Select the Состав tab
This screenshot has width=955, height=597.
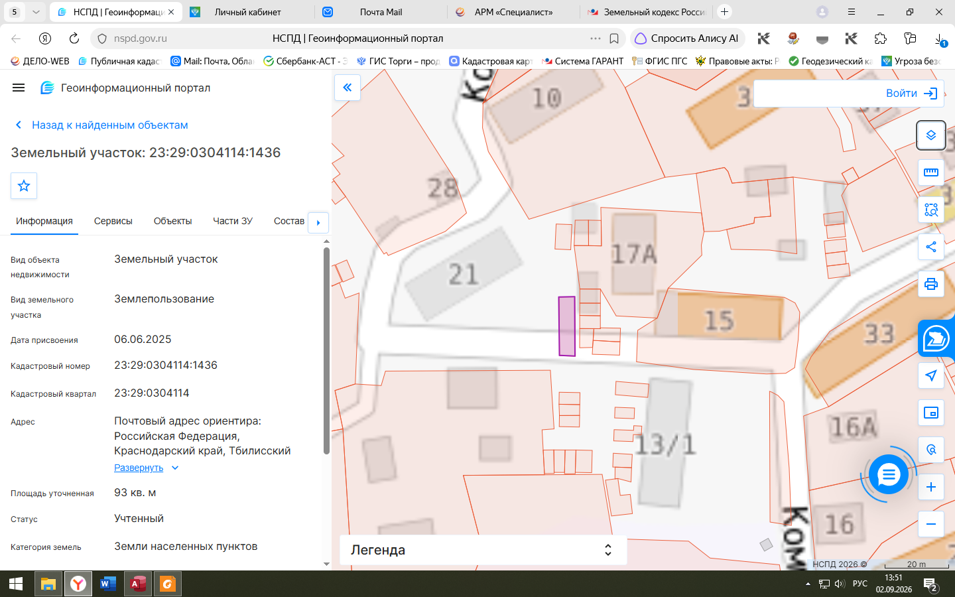click(x=289, y=221)
